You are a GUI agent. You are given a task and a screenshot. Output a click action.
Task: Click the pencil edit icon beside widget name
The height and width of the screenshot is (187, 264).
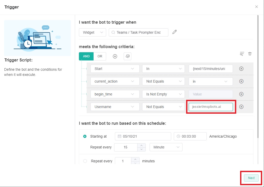(175, 32)
